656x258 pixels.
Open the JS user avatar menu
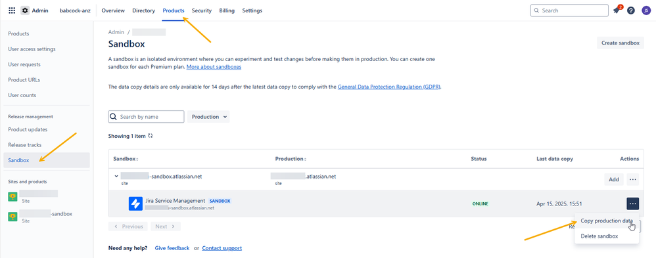coord(646,11)
